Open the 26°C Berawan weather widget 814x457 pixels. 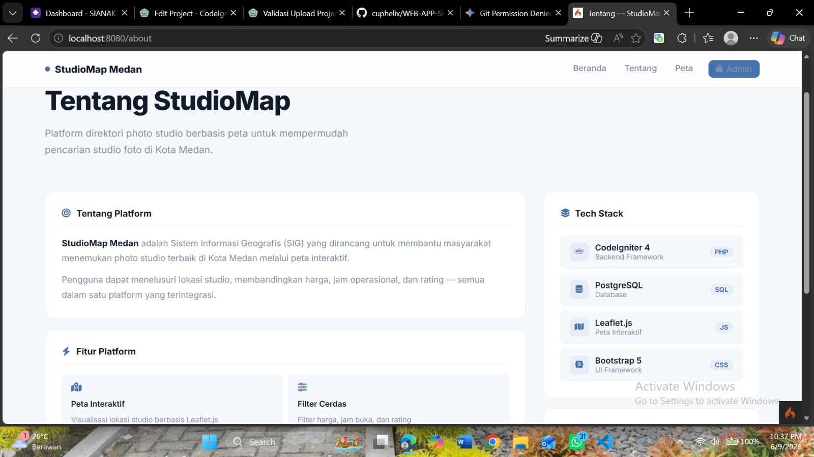coord(36,441)
